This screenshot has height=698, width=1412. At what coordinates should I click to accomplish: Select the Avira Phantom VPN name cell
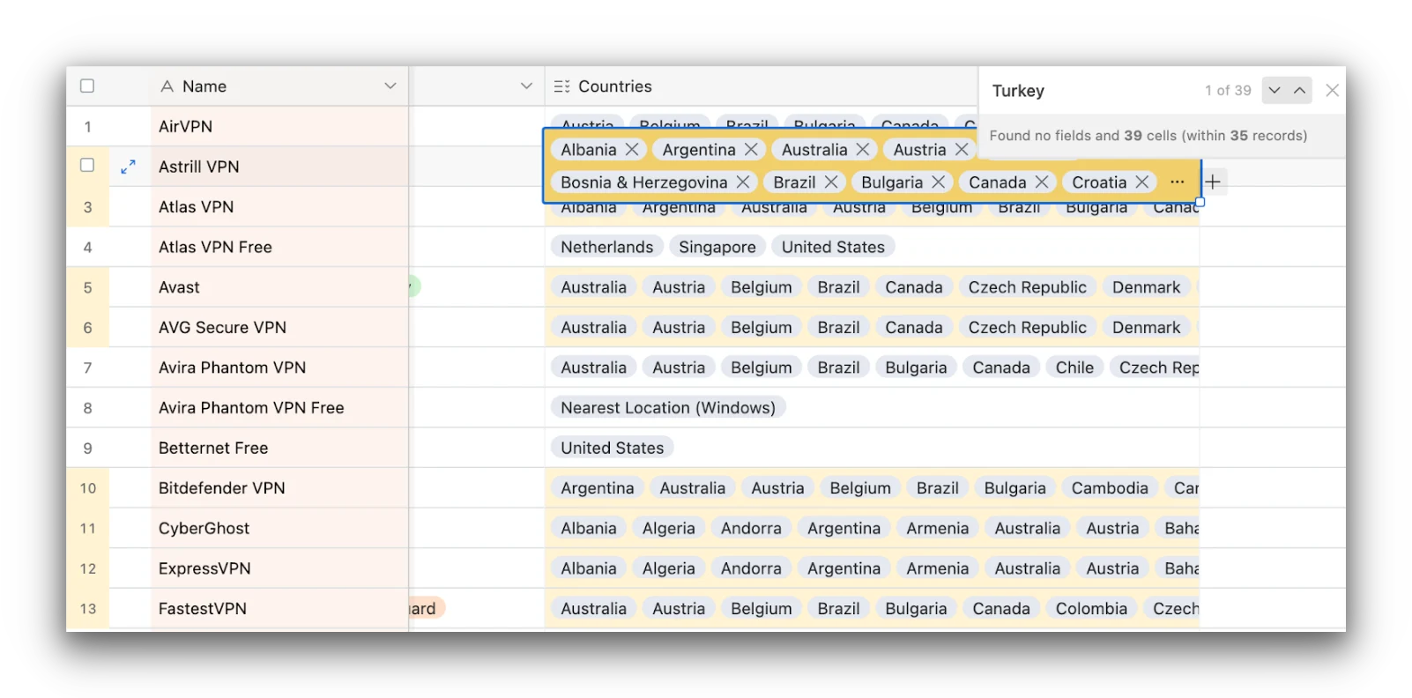pos(279,368)
